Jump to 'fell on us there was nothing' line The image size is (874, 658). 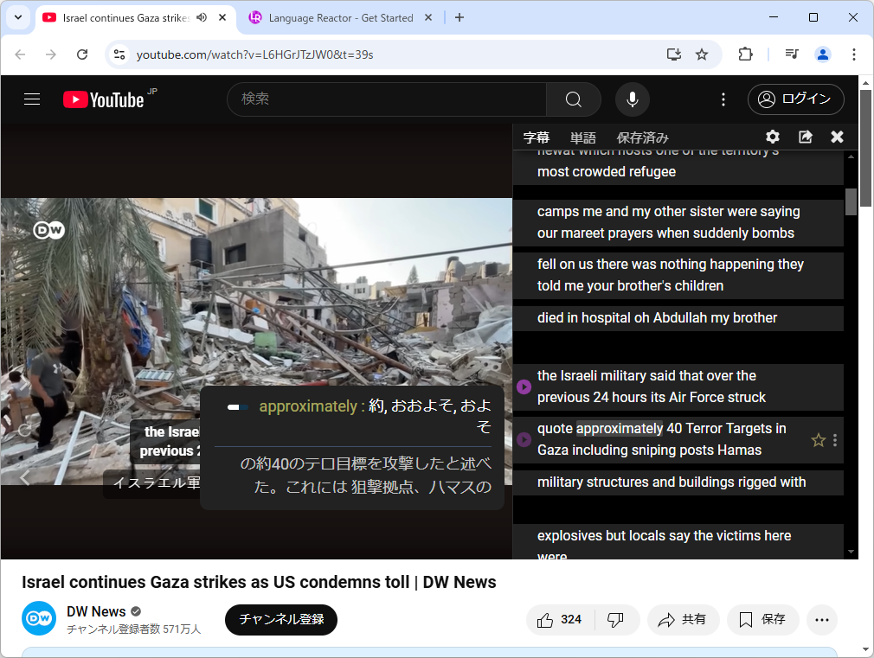tap(678, 275)
